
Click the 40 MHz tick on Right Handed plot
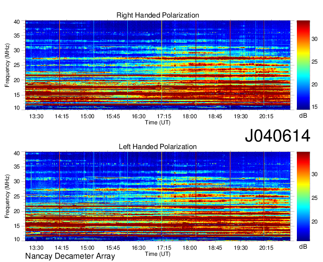17,22
